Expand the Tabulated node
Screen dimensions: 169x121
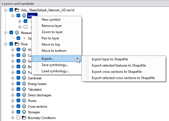coord(13,90)
